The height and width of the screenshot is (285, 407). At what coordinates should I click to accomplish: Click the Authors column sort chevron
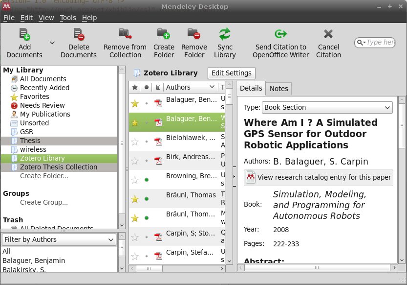tap(212, 87)
